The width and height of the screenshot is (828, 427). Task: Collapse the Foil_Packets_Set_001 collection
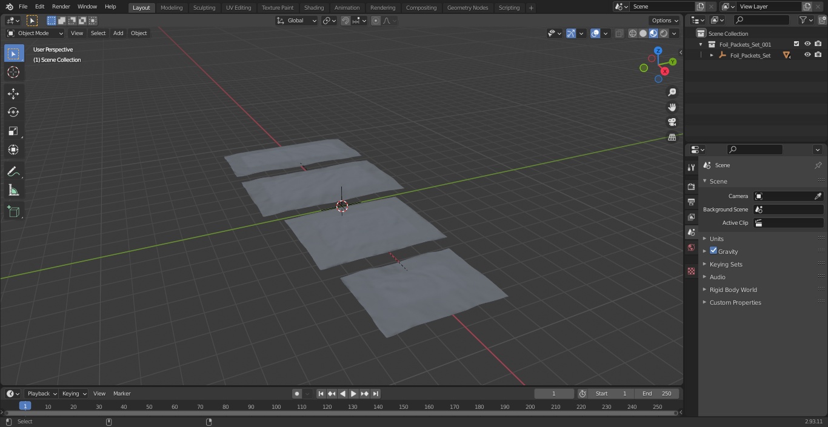click(701, 44)
